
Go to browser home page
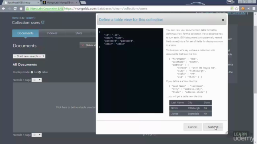tap(21, 8)
